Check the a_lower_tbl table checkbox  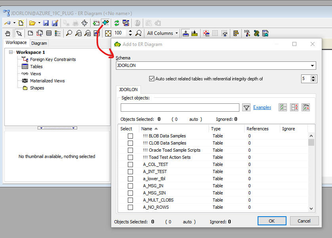click(131, 179)
